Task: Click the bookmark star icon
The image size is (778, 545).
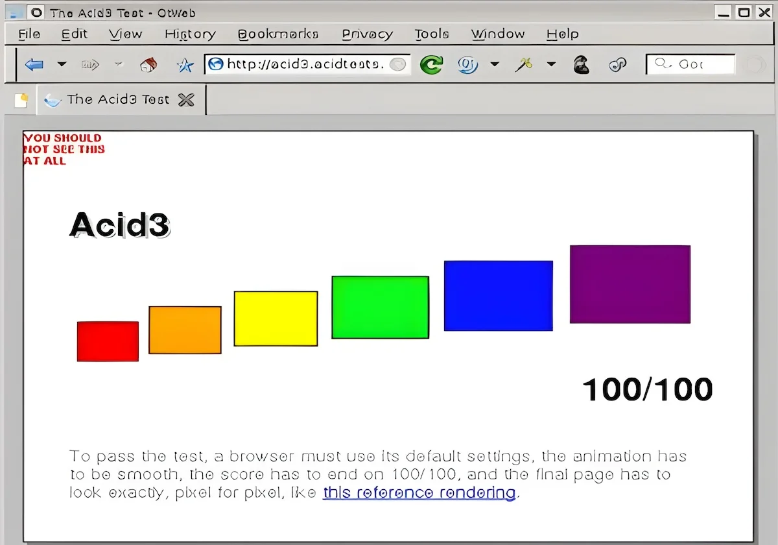Action: point(185,64)
